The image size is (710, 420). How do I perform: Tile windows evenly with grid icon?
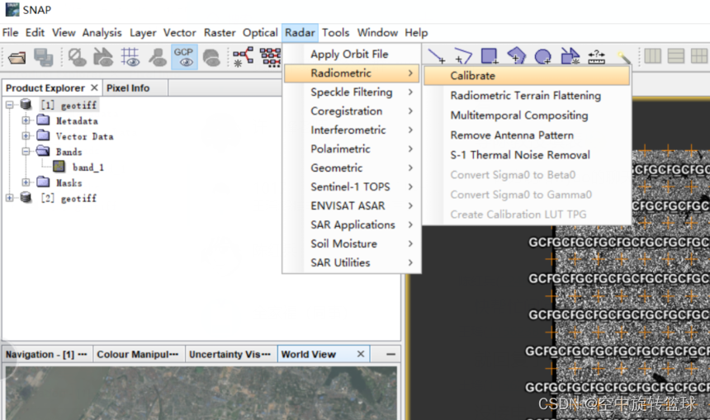point(699,56)
